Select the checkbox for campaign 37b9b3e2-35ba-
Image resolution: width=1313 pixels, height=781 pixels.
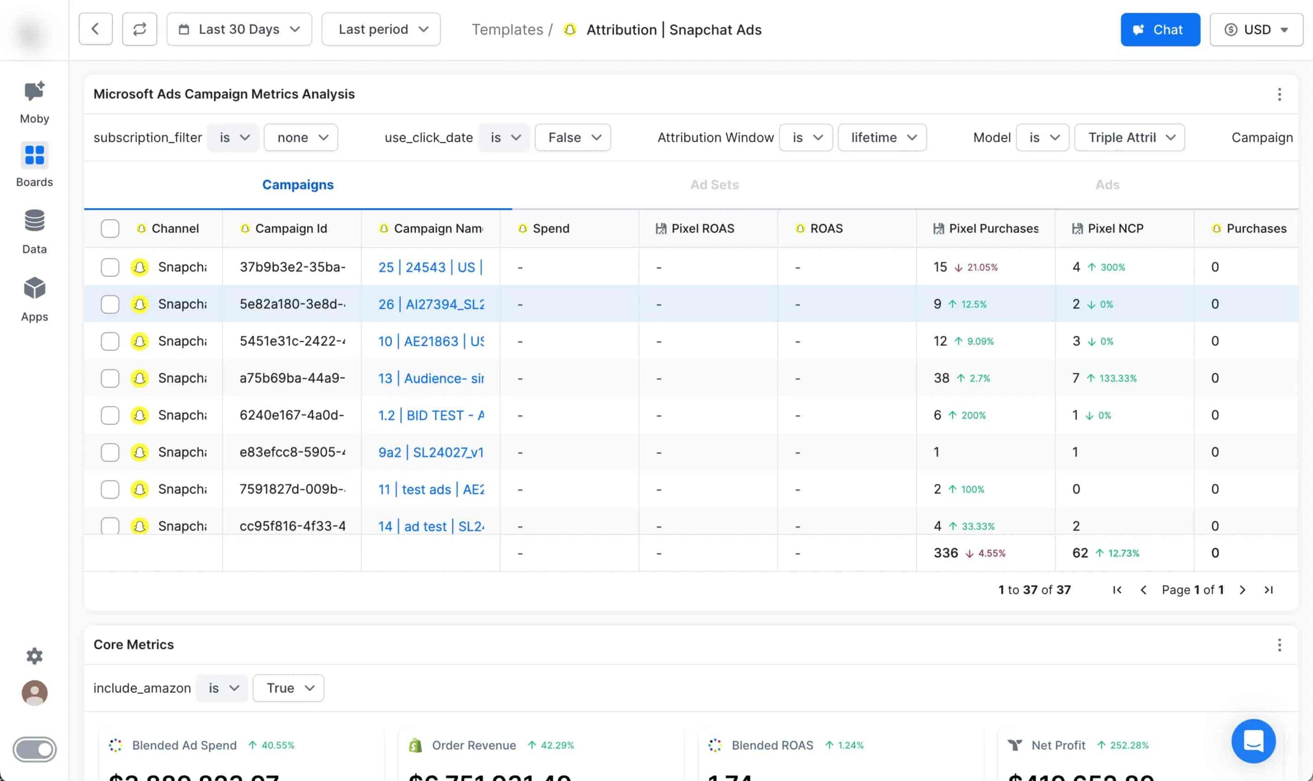coord(109,267)
